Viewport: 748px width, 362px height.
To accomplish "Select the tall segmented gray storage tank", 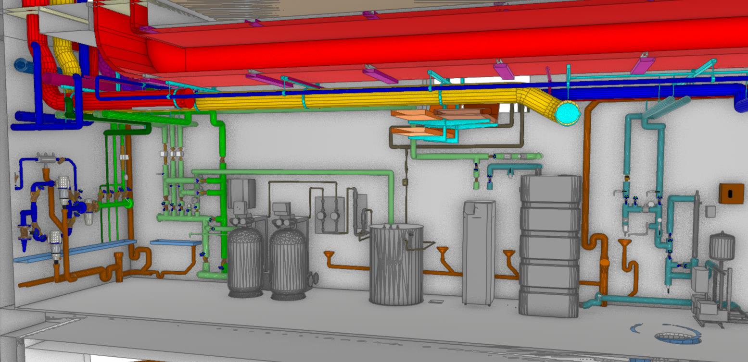I will [x=551, y=245].
